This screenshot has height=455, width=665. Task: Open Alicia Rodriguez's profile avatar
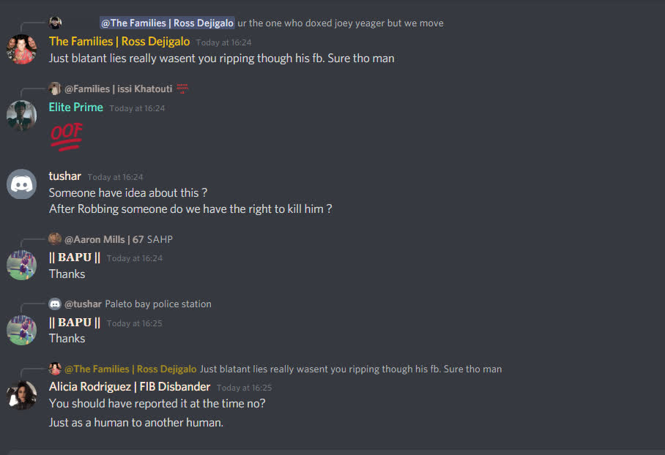pos(21,395)
